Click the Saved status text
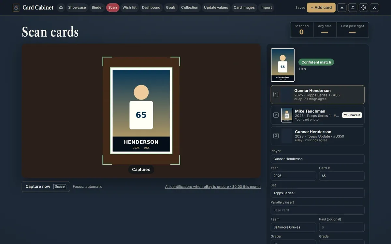The height and width of the screenshot is (244, 391). click(300, 7)
